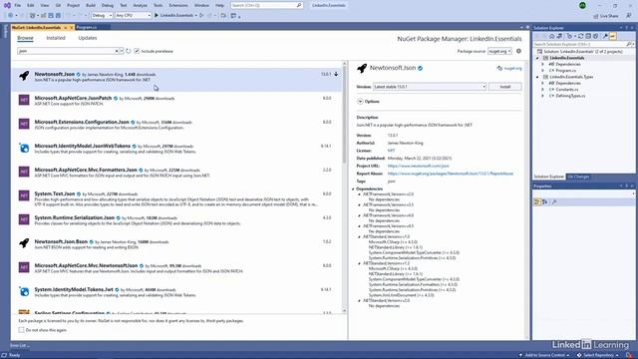Click the Save All toolbar icon
The height and width of the screenshot is (359, 638).
(x=58, y=16)
